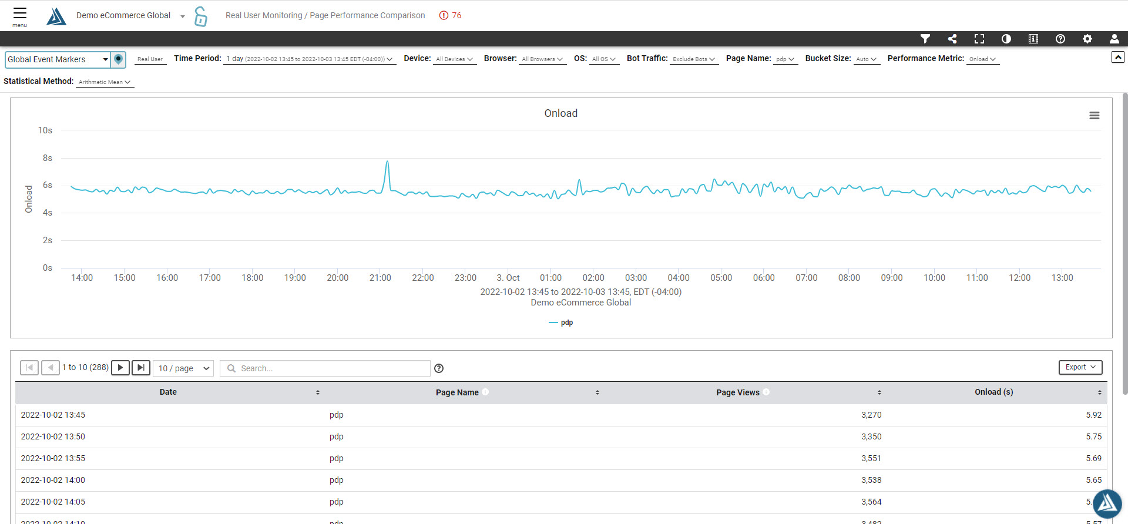This screenshot has height=524, width=1128.
Task: Open the help question mark in toolbar
Action: [1060, 39]
